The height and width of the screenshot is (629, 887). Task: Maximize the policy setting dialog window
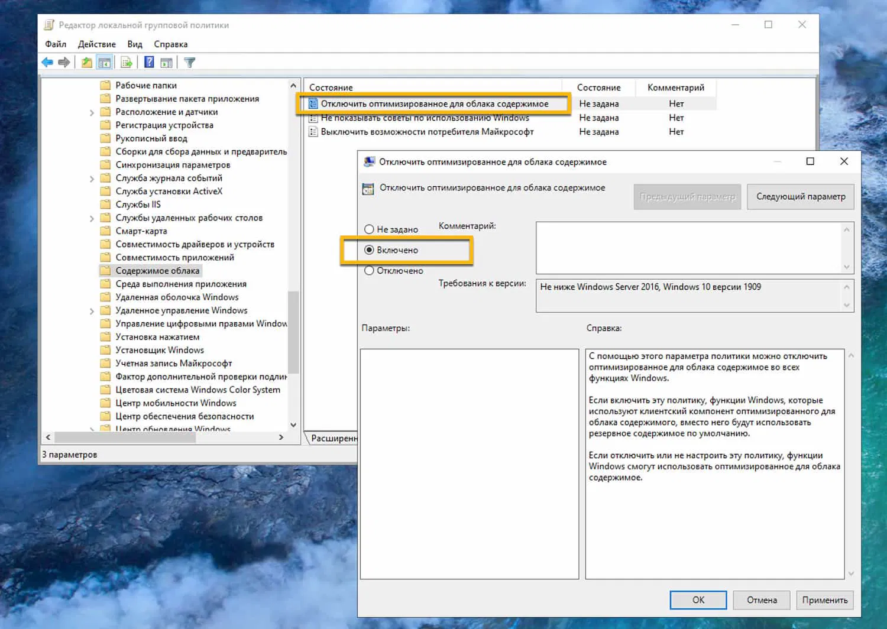pyautogui.click(x=810, y=161)
